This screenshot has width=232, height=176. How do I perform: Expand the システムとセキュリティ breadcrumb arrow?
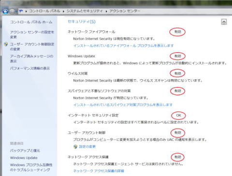click(106, 11)
